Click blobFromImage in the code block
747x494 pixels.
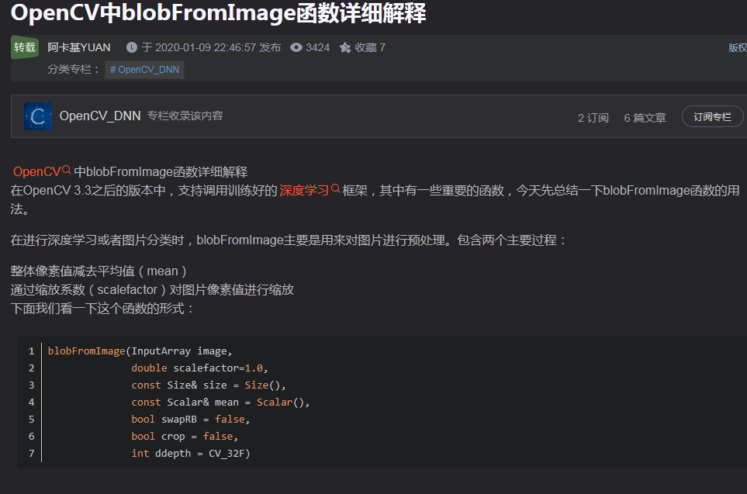(x=86, y=351)
